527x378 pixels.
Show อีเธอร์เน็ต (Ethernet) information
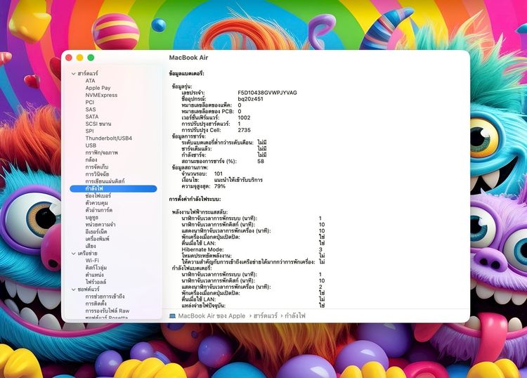pos(97,232)
